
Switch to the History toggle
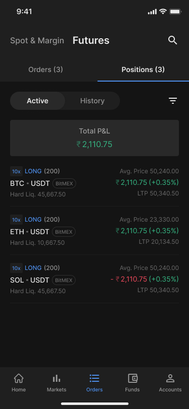[92, 101]
